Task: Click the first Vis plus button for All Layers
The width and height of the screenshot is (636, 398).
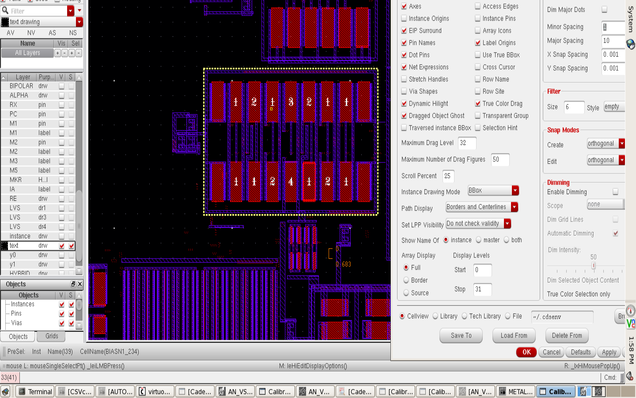Action: click(57, 53)
